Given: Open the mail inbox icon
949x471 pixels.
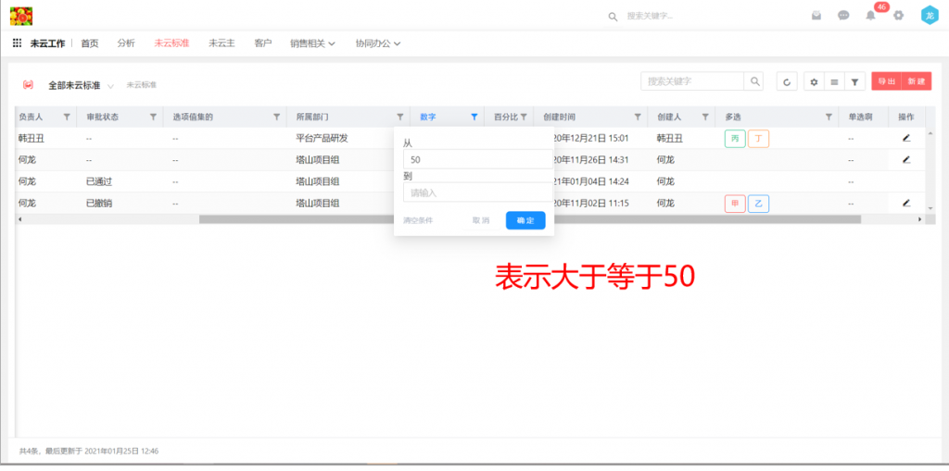Looking at the screenshot, I should [816, 16].
